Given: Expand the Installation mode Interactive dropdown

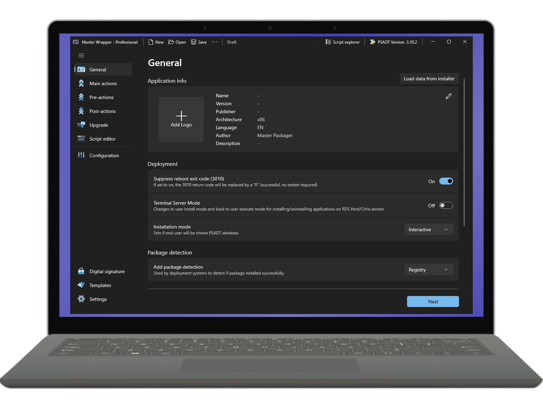Looking at the screenshot, I should click(x=429, y=230).
